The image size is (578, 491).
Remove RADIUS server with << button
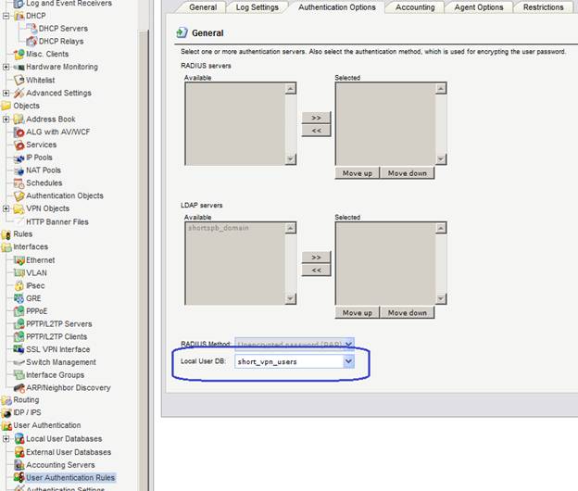coord(316,131)
